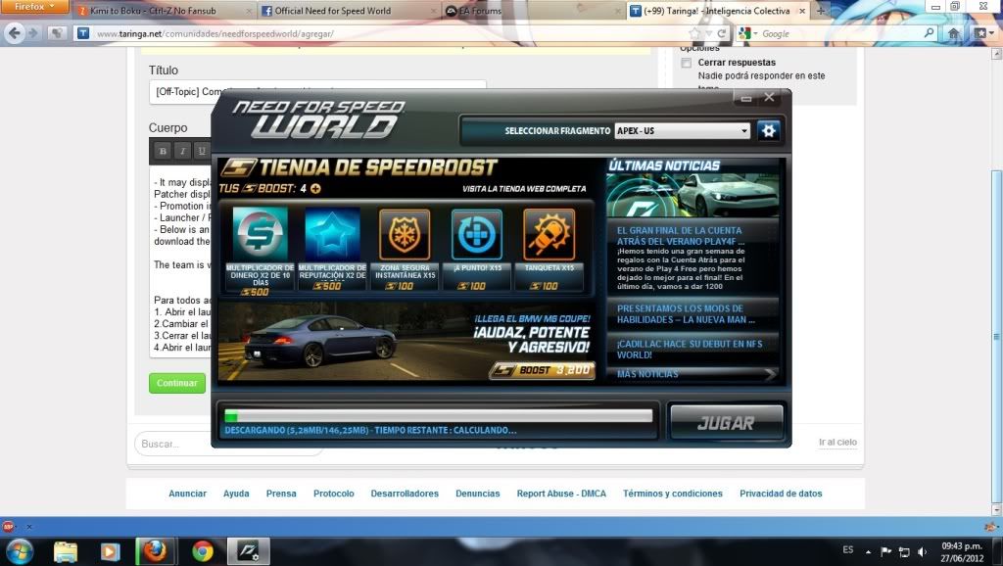Open the Action Center flag icon
The image size is (1003, 566).
[x=885, y=551]
